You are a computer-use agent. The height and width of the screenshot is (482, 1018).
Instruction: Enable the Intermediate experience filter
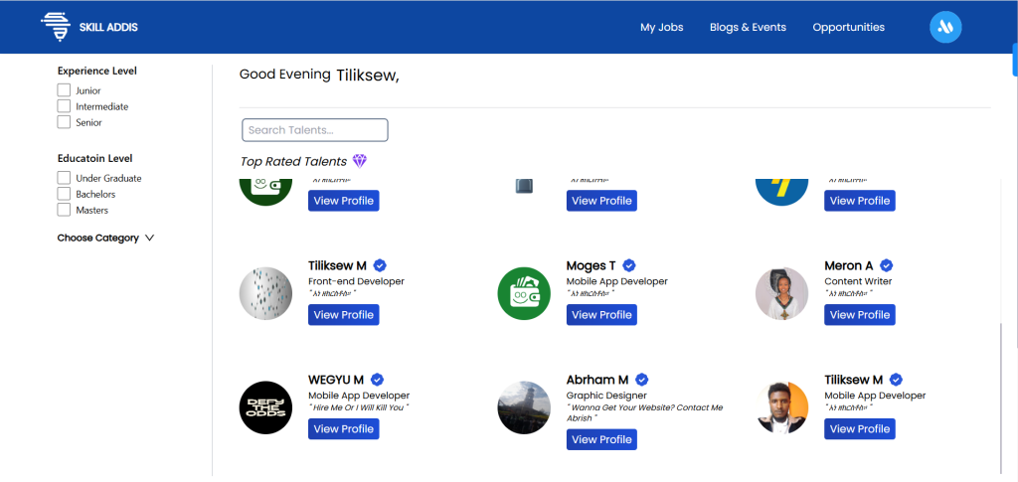coord(64,106)
